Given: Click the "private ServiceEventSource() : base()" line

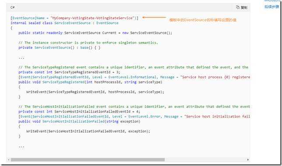Looking at the screenshot, I should pos(60,48).
